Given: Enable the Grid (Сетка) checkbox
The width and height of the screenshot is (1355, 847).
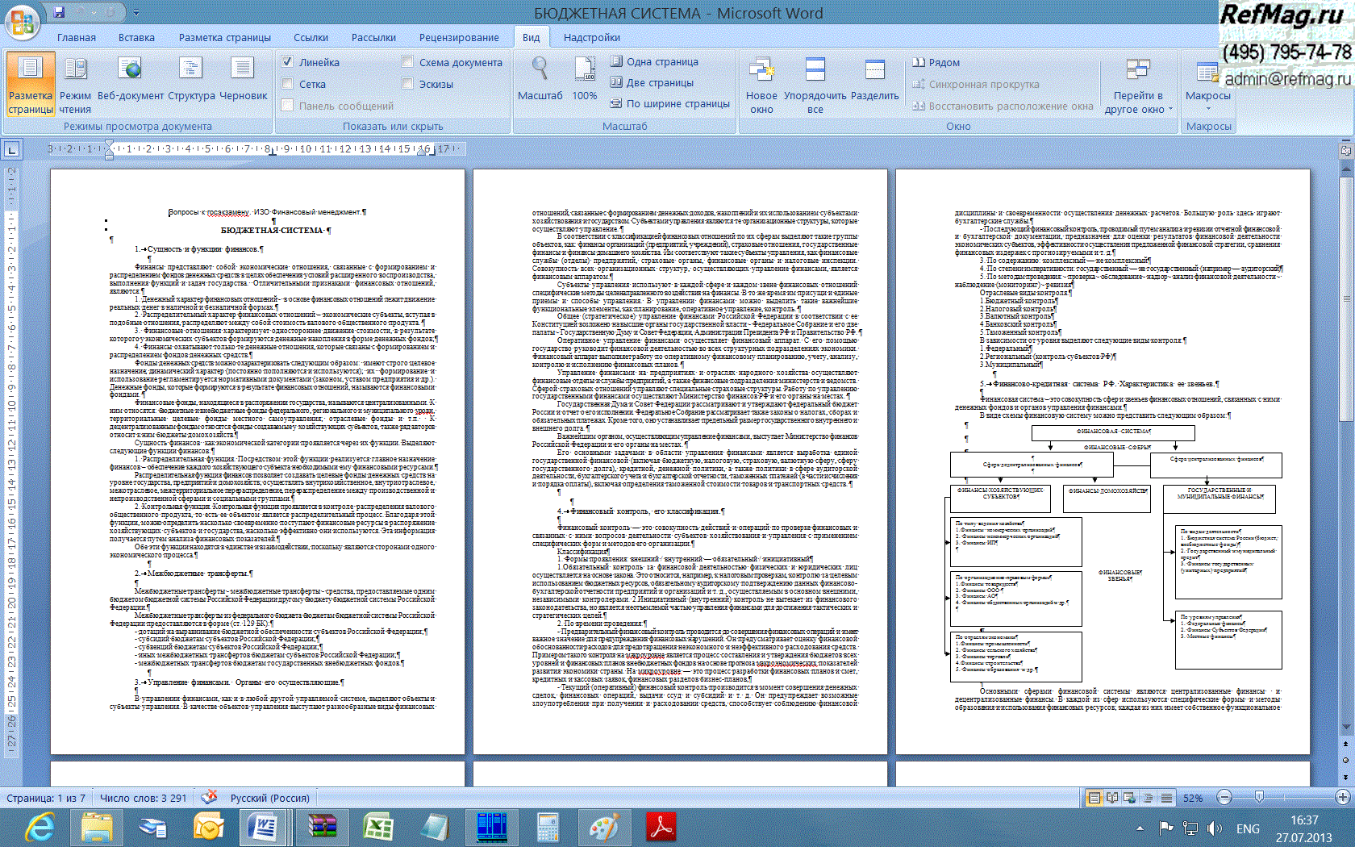Looking at the screenshot, I should click(287, 84).
